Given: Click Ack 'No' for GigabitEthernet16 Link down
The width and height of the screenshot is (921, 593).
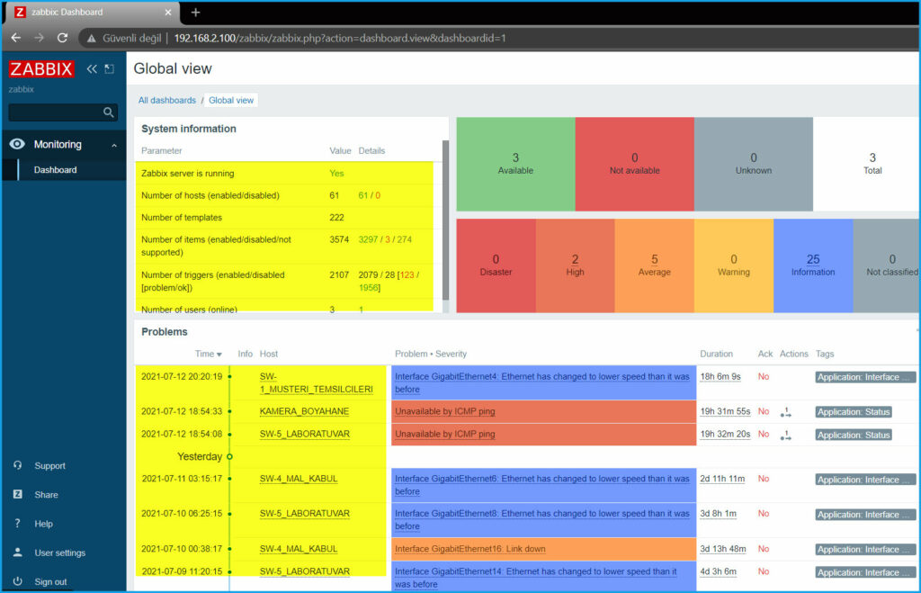Looking at the screenshot, I should coord(763,549).
